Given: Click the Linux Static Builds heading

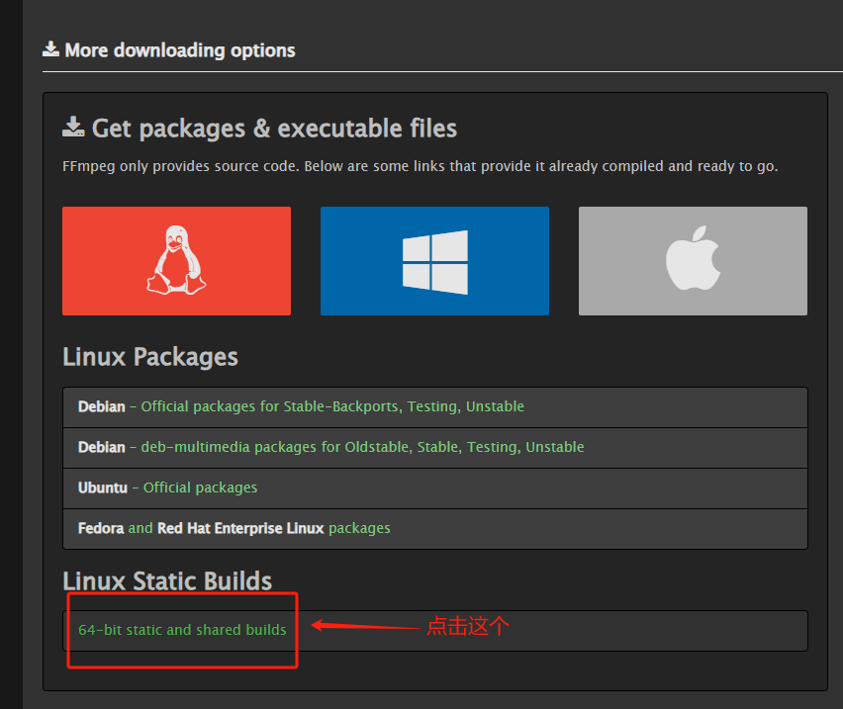Looking at the screenshot, I should click(x=167, y=580).
